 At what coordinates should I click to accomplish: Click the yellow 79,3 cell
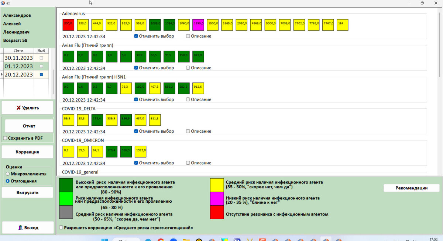126,88
